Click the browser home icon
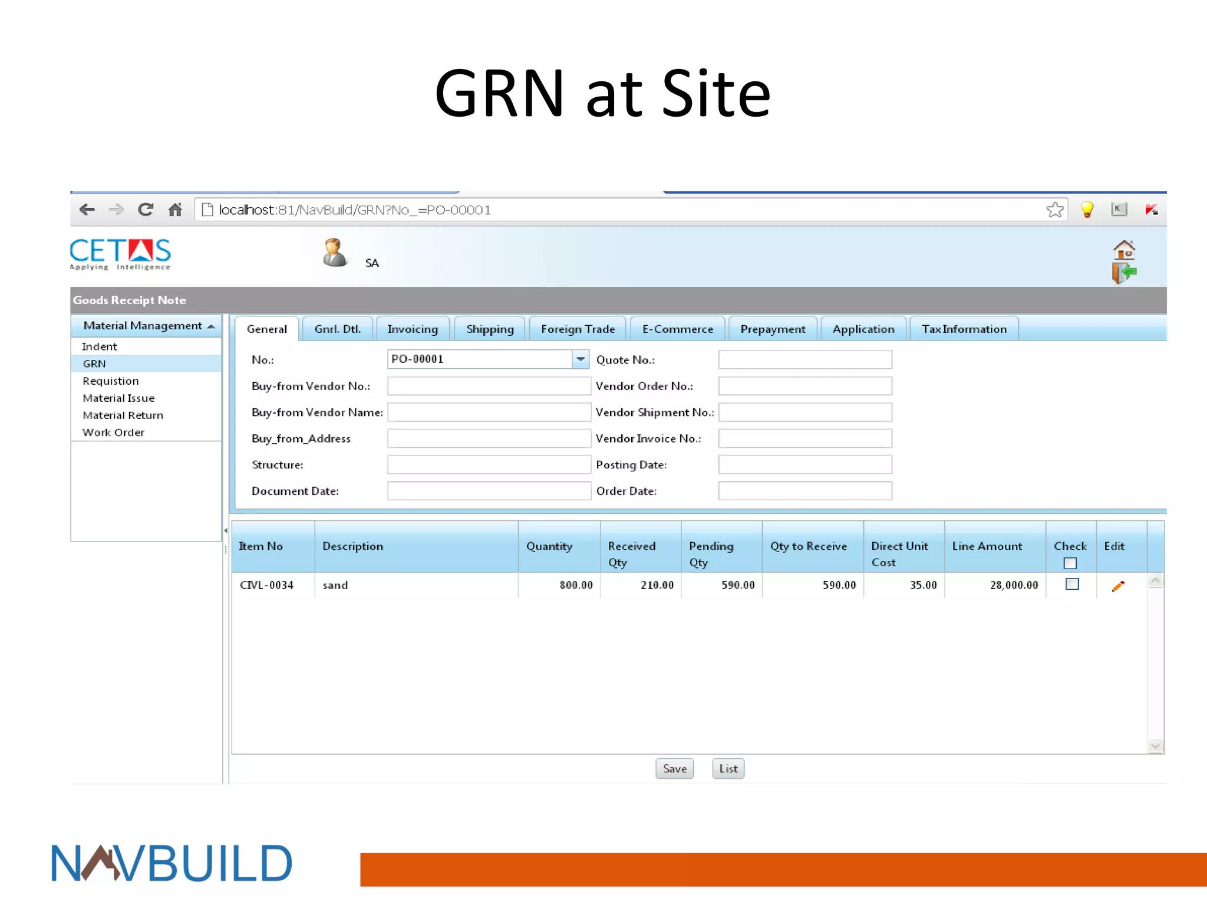This screenshot has height=905, width=1207. [x=175, y=210]
